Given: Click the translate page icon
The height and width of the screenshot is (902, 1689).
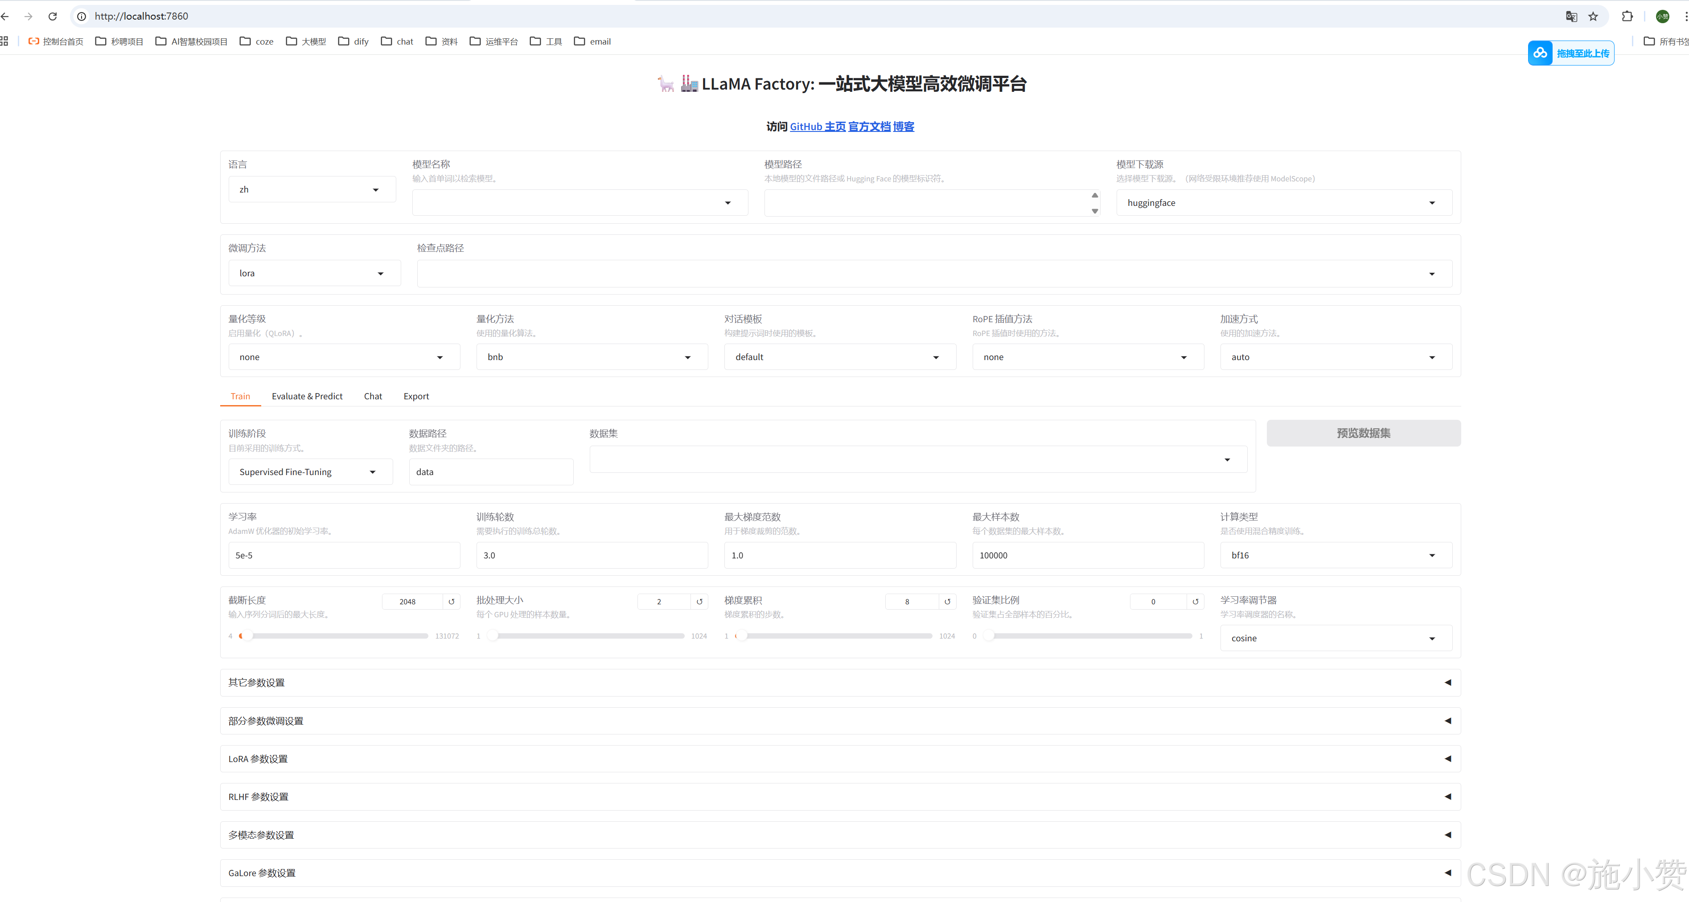Looking at the screenshot, I should click(x=1571, y=16).
